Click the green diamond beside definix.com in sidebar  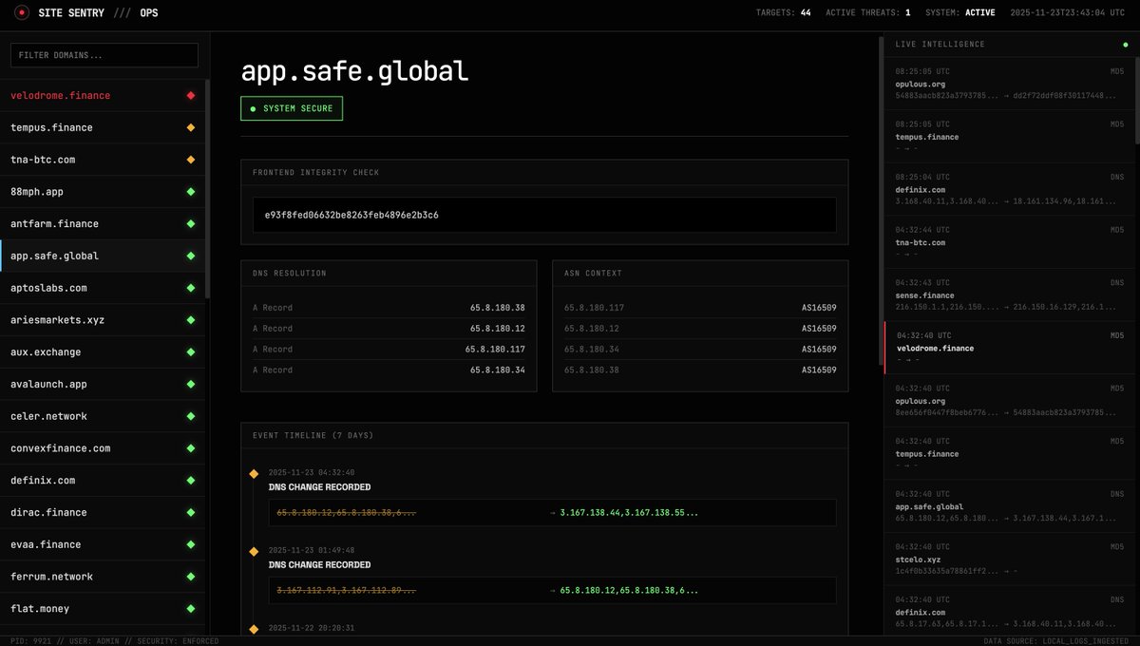pos(191,481)
